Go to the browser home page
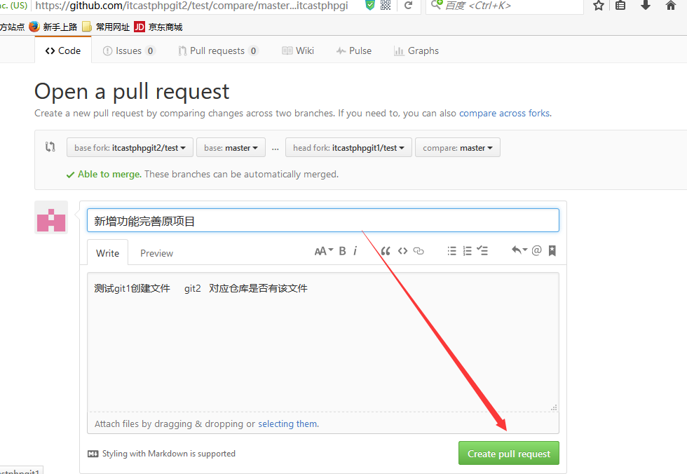 point(670,5)
